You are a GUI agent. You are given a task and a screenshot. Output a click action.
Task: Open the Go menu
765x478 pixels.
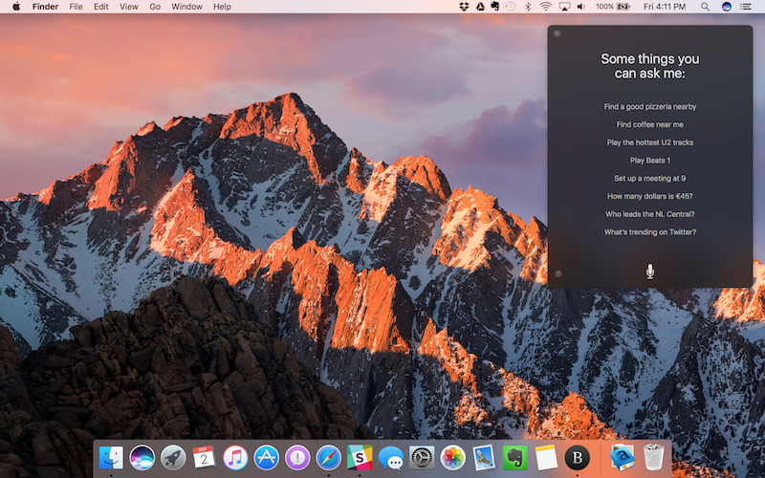tap(154, 7)
